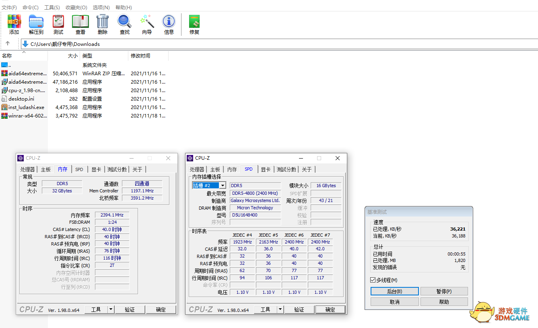The image size is (538, 328).
Task: Select the parent folder '..' icon
Action: click(4, 65)
